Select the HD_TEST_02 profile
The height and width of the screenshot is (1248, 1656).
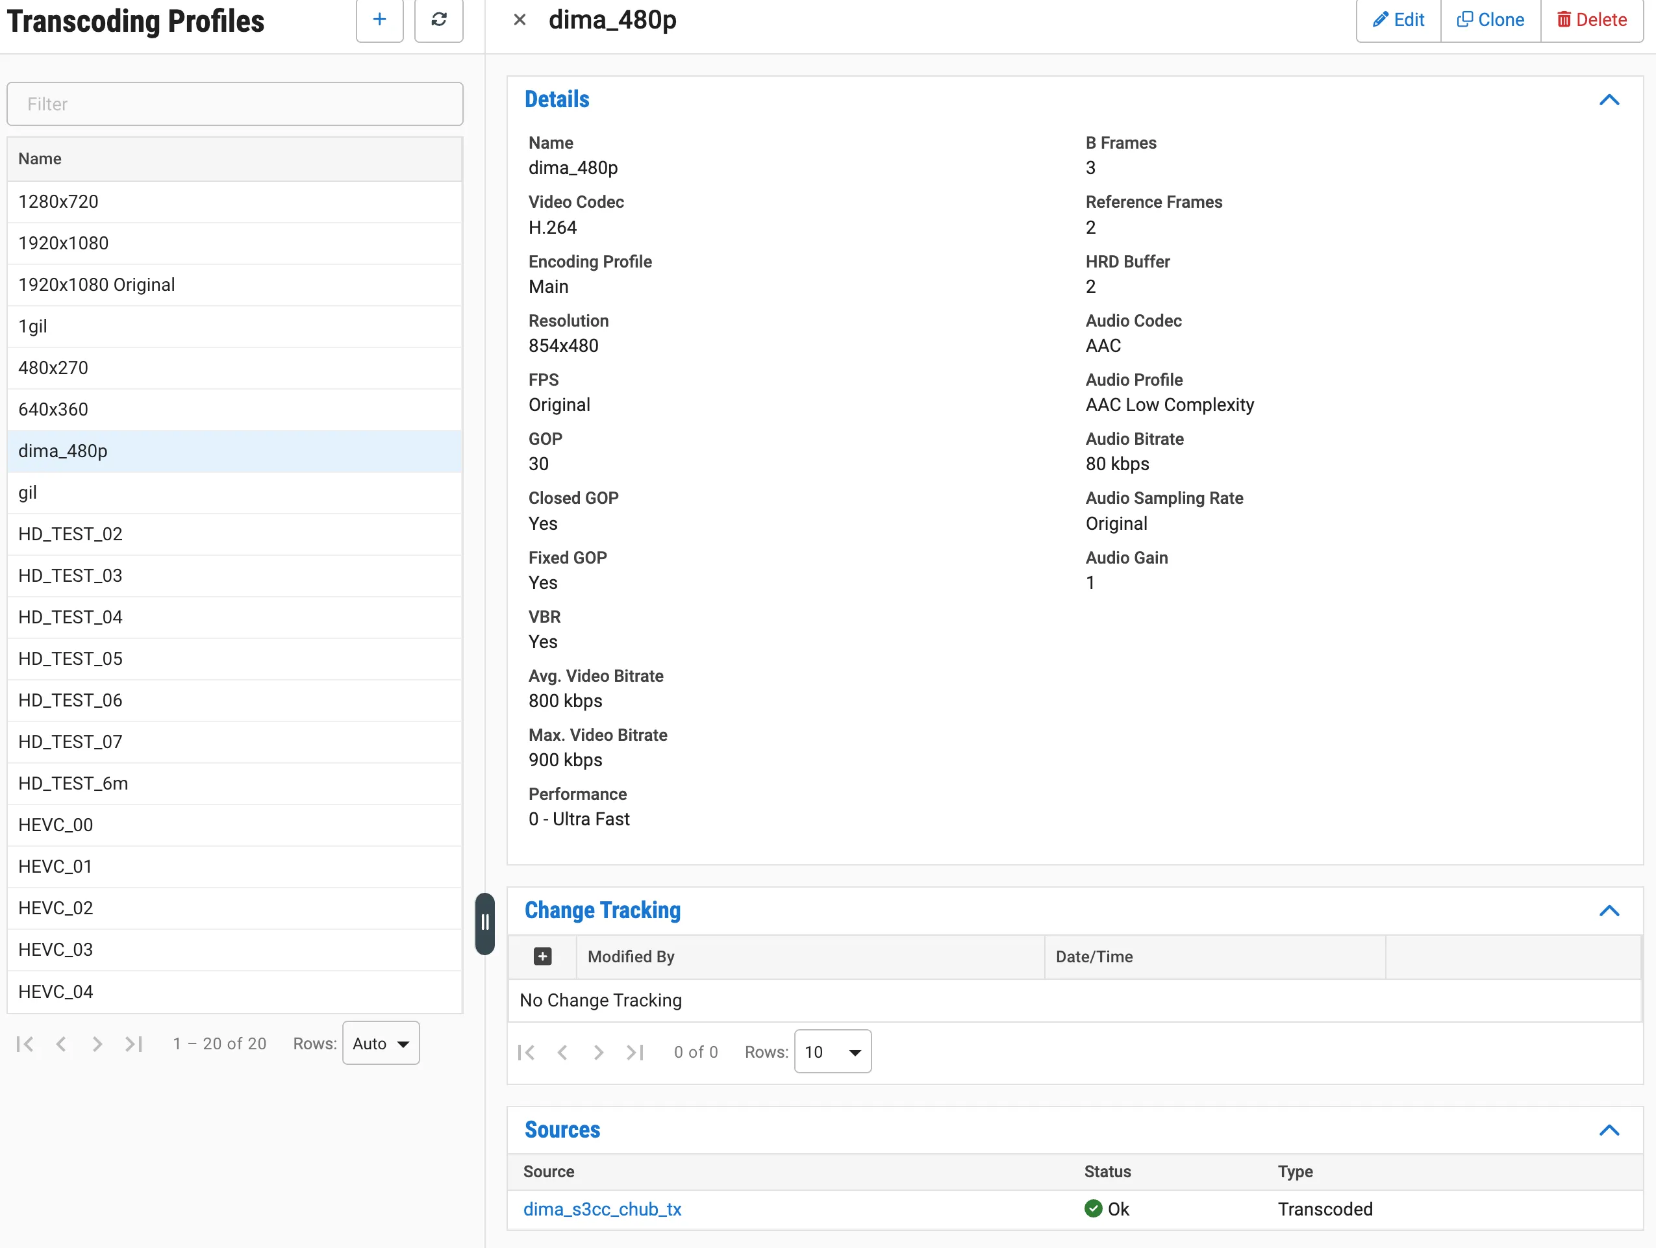[x=235, y=534]
